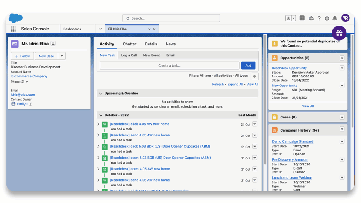
Task: Open the user profile avatar
Action: point(345,18)
